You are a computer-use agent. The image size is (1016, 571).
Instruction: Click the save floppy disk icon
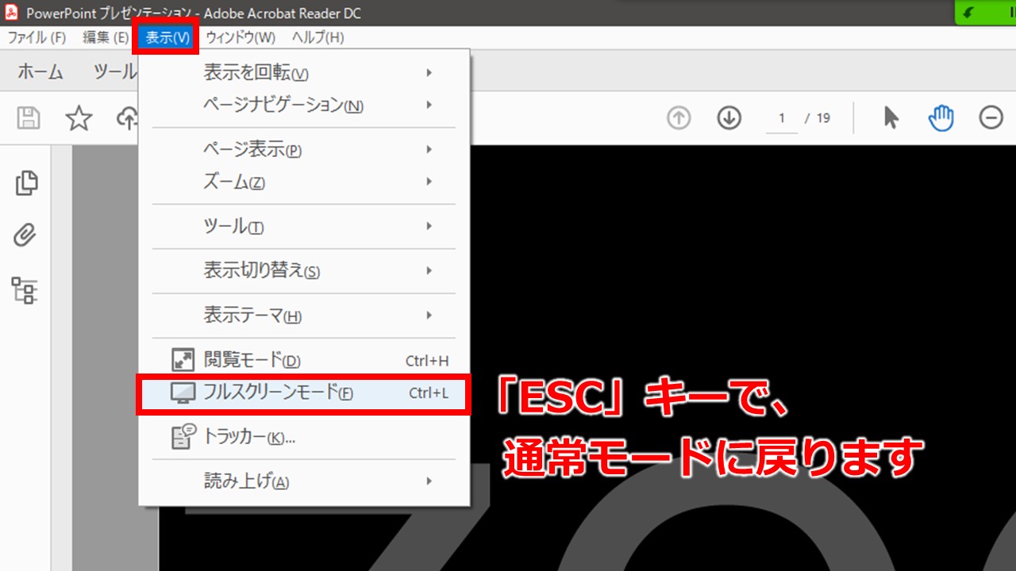click(x=29, y=118)
